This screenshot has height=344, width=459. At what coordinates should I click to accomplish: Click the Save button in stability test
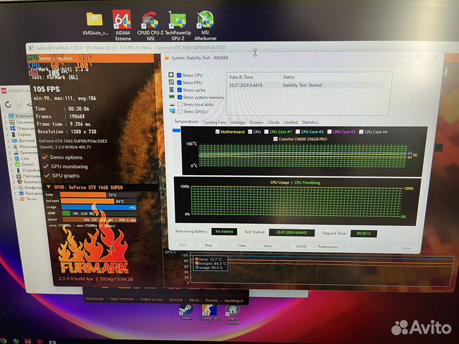point(268,246)
